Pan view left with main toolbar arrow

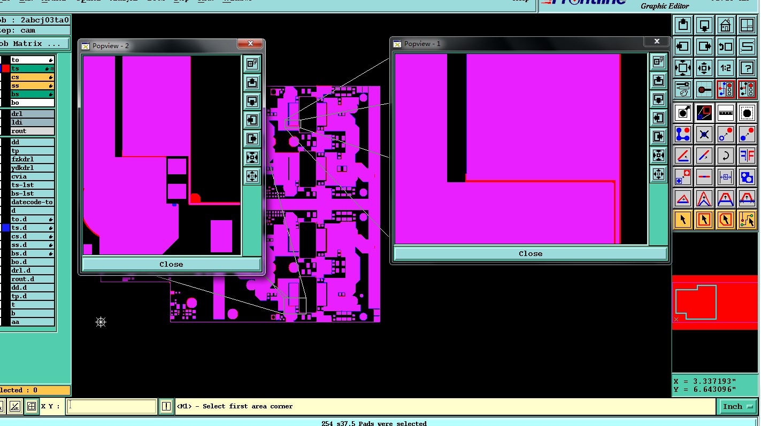point(683,47)
